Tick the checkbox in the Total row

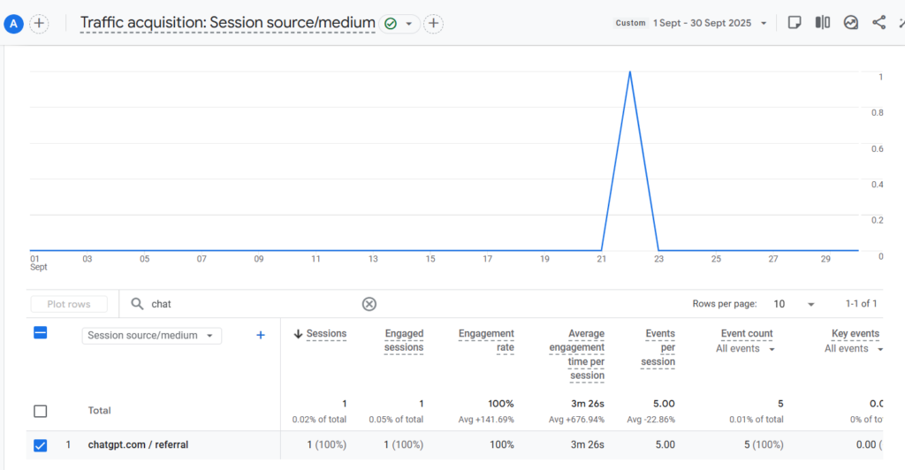click(x=41, y=411)
